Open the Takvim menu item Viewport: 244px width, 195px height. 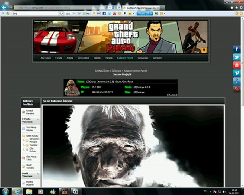point(97,58)
